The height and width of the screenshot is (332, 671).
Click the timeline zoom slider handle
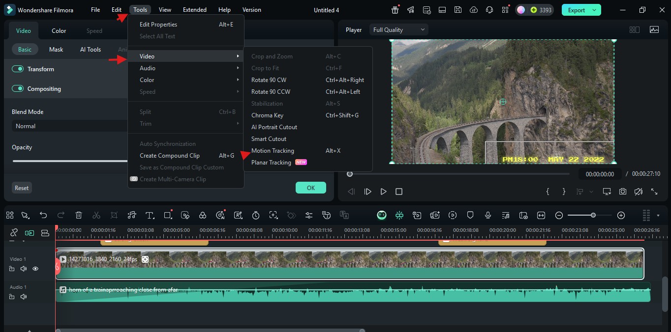coord(593,215)
